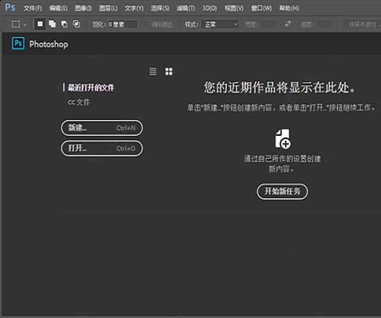
Task: Select the CC 文件 tab
Action: click(x=79, y=103)
